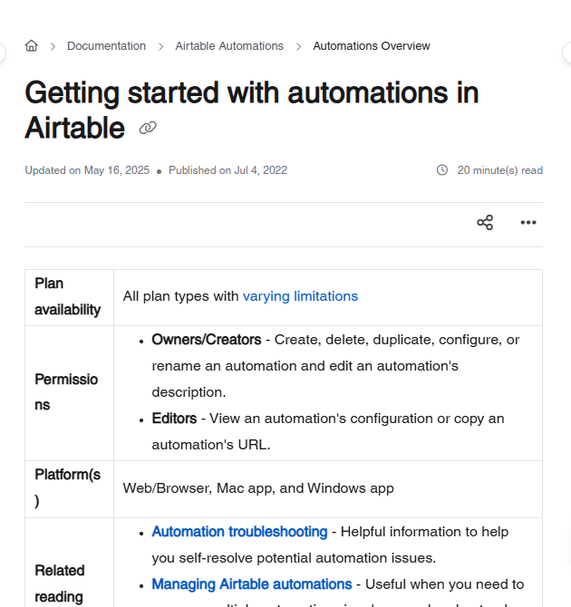Viewport: 571px width, 607px height.
Task: Open the Airtable Automations breadcrumb
Action: point(229,46)
